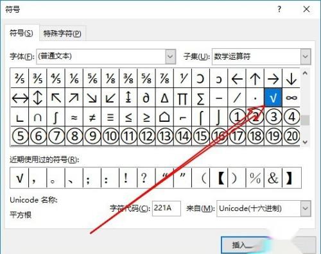Select the north-east diagonal arrow symbol
The width and height of the screenshot is (321, 254).
coord(74,97)
